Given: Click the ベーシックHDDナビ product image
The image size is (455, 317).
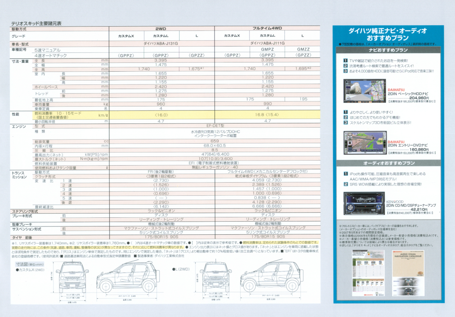Looking at the screenshot, I should [x=364, y=91].
